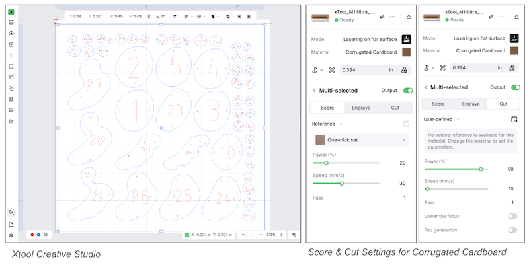The width and height of the screenshot is (529, 267).
Task: Select the Text tool in left sidebar
Action: (11, 56)
